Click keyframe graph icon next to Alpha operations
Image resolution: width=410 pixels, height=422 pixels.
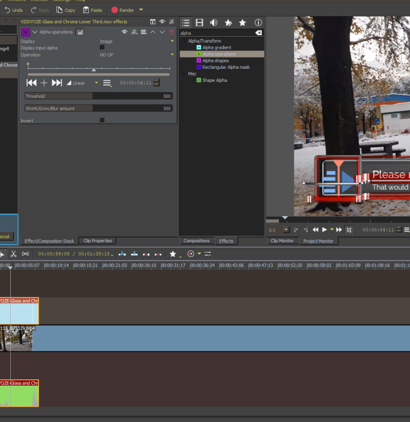80,32
